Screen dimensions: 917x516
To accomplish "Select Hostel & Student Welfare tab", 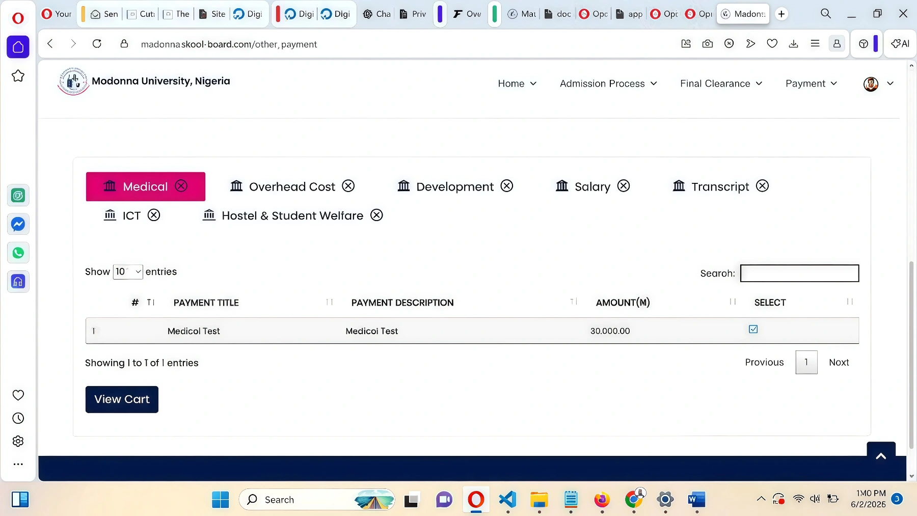I will coord(292,215).
